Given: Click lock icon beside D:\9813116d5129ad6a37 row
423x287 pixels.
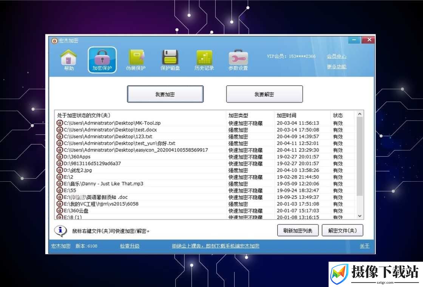Looking at the screenshot, I should pyautogui.click(x=60, y=164).
